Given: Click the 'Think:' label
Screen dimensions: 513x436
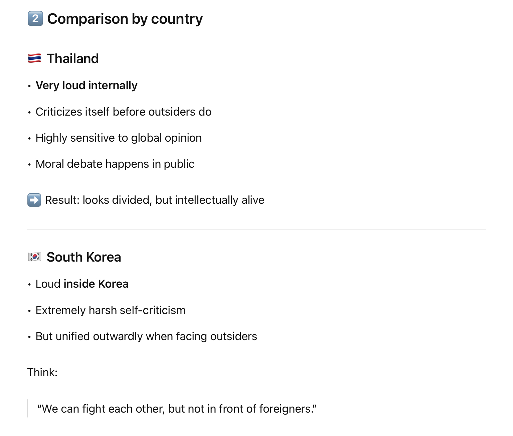Looking at the screenshot, I should pos(42,373).
